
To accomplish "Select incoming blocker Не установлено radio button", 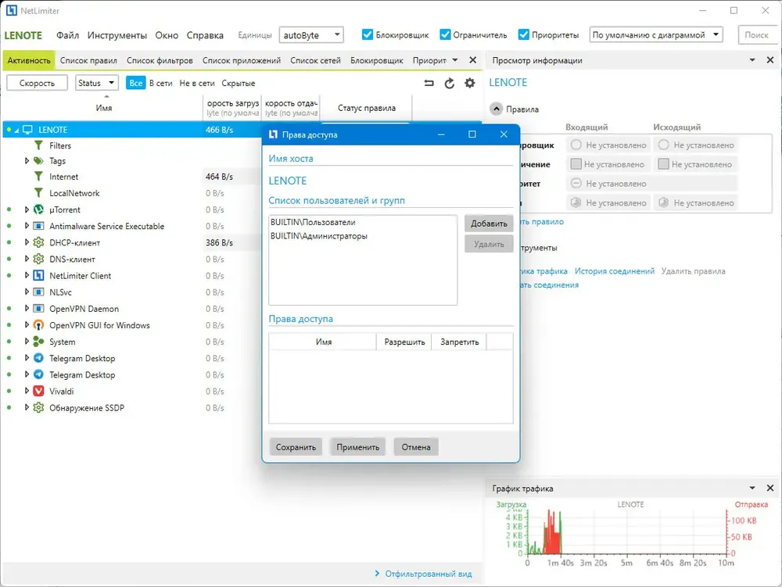I will point(576,145).
